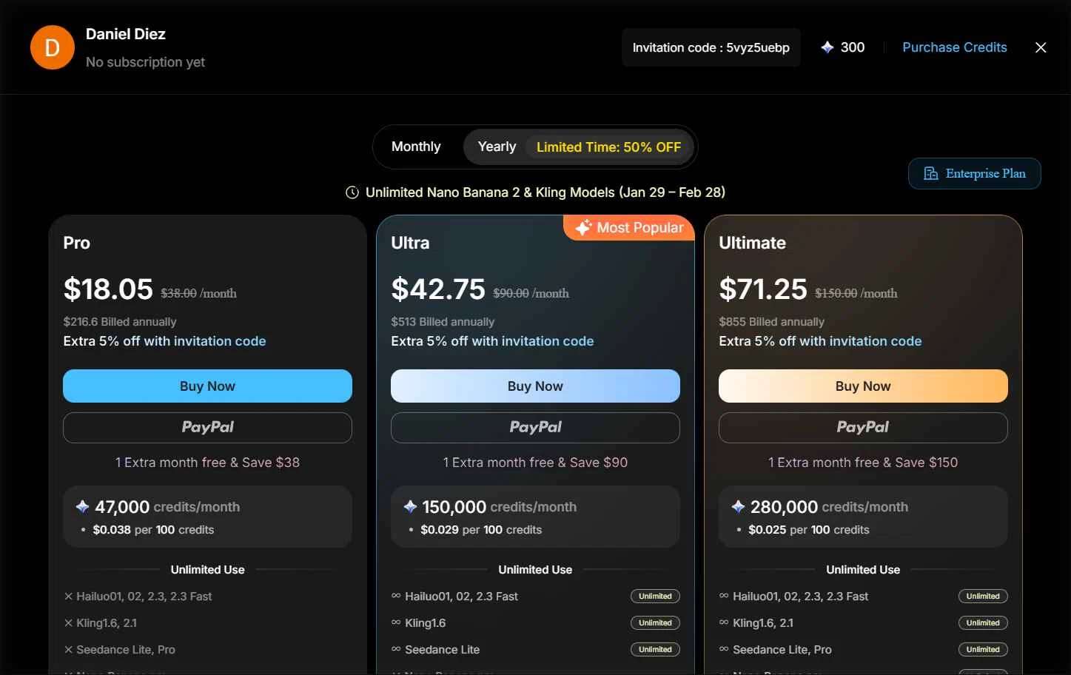Image resolution: width=1071 pixels, height=675 pixels.
Task: Click Buy Now on the Ultra plan
Action: click(x=535, y=386)
